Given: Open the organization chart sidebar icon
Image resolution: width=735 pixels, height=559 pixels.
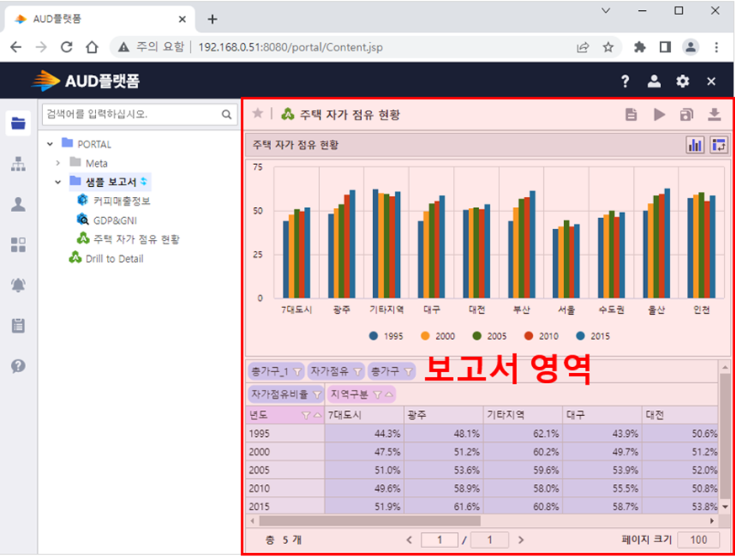Looking at the screenshot, I should (x=19, y=164).
